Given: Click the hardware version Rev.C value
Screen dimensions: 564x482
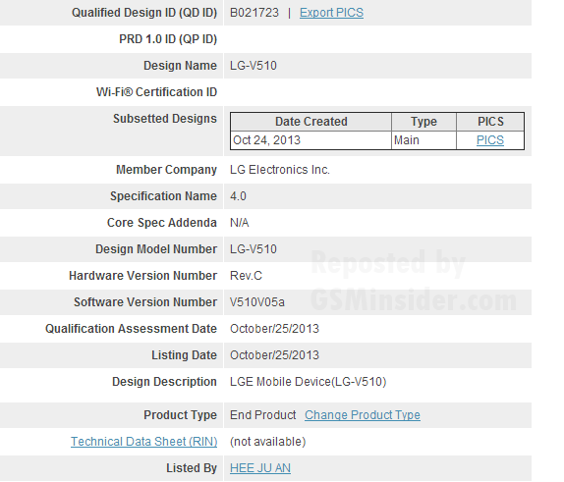Looking at the screenshot, I should pos(246,276).
